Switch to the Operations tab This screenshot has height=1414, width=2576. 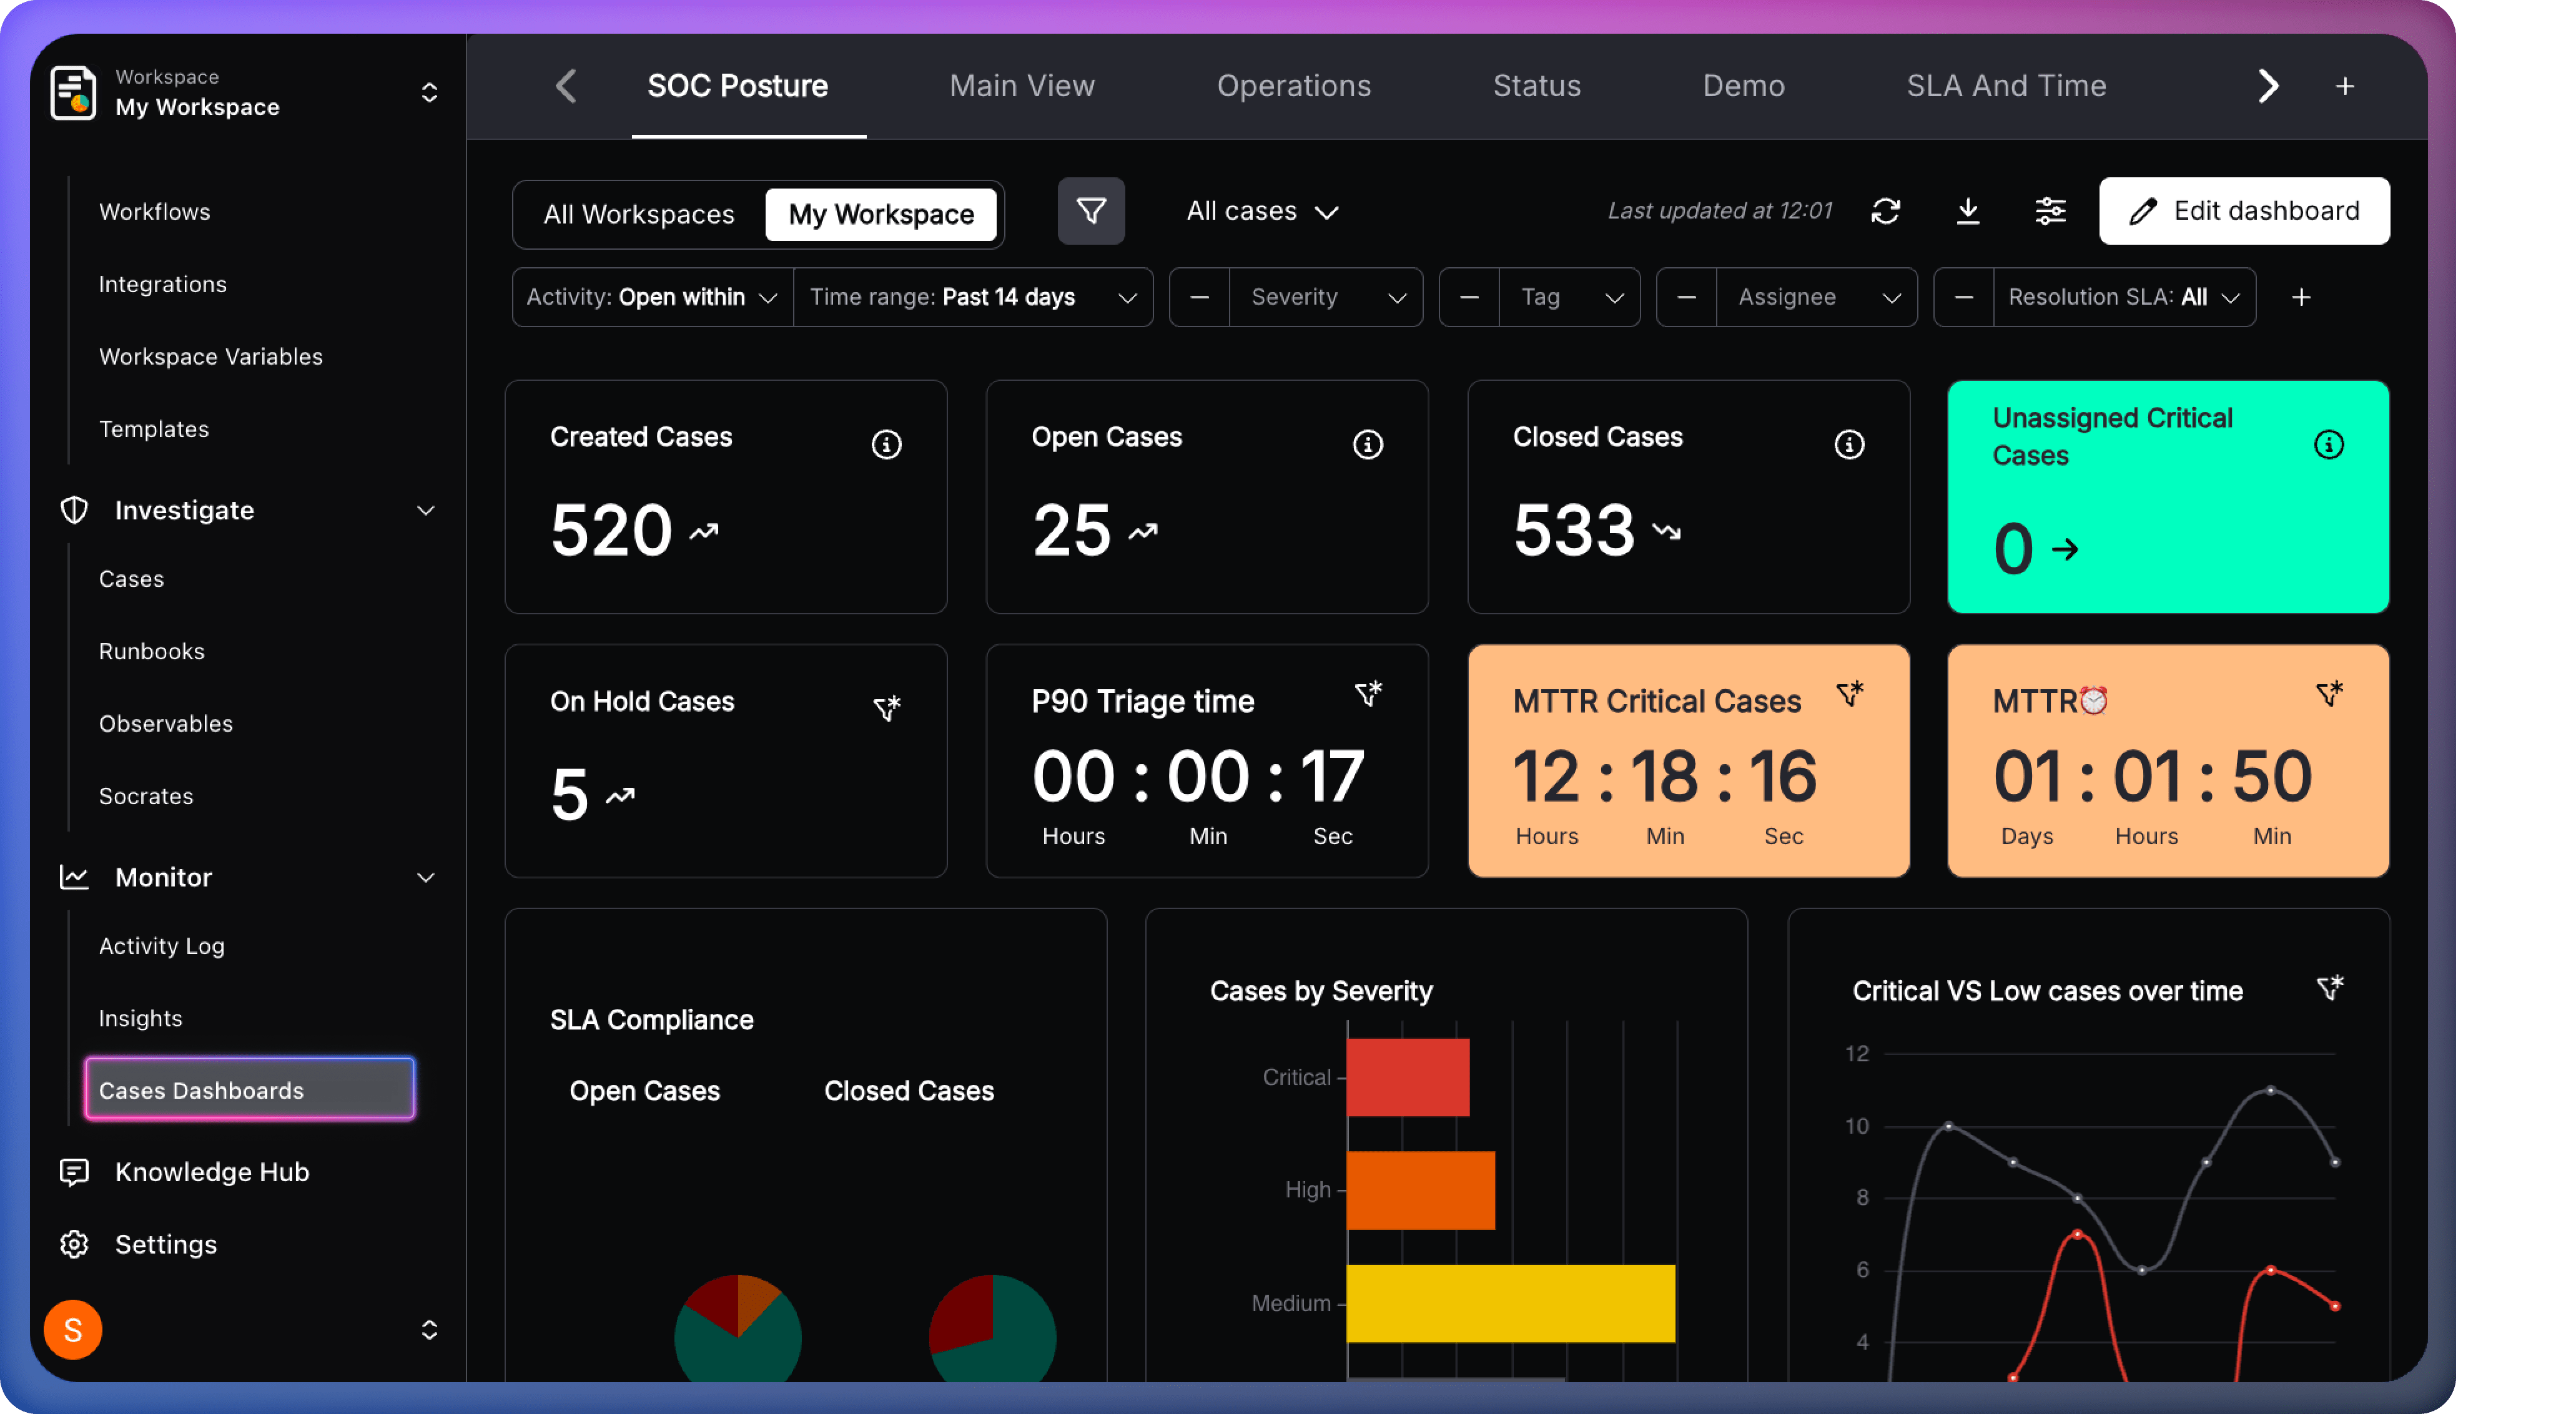tap(1293, 86)
